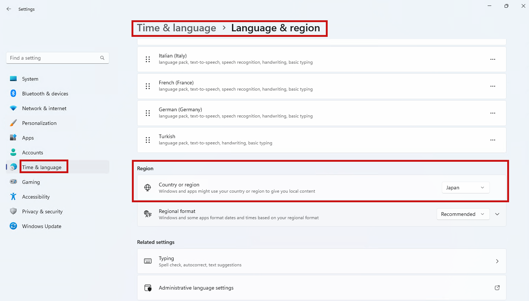Click the Bluetooth & devices icon
The image size is (529, 301).
click(x=13, y=94)
